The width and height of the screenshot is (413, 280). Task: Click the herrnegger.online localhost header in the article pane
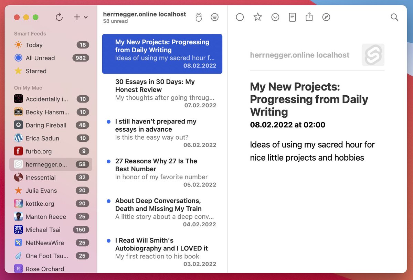click(300, 55)
